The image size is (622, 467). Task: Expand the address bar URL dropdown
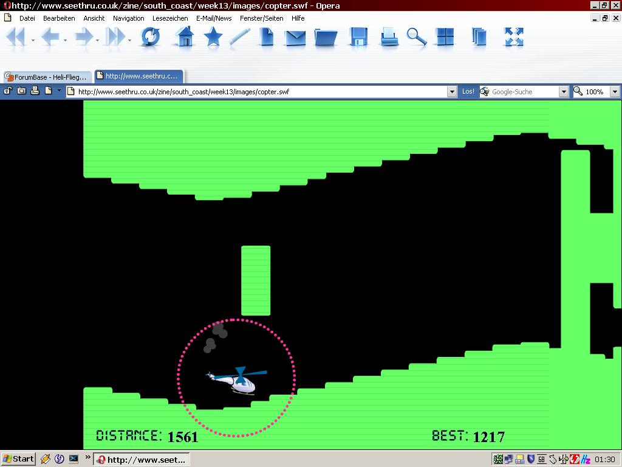tap(452, 92)
